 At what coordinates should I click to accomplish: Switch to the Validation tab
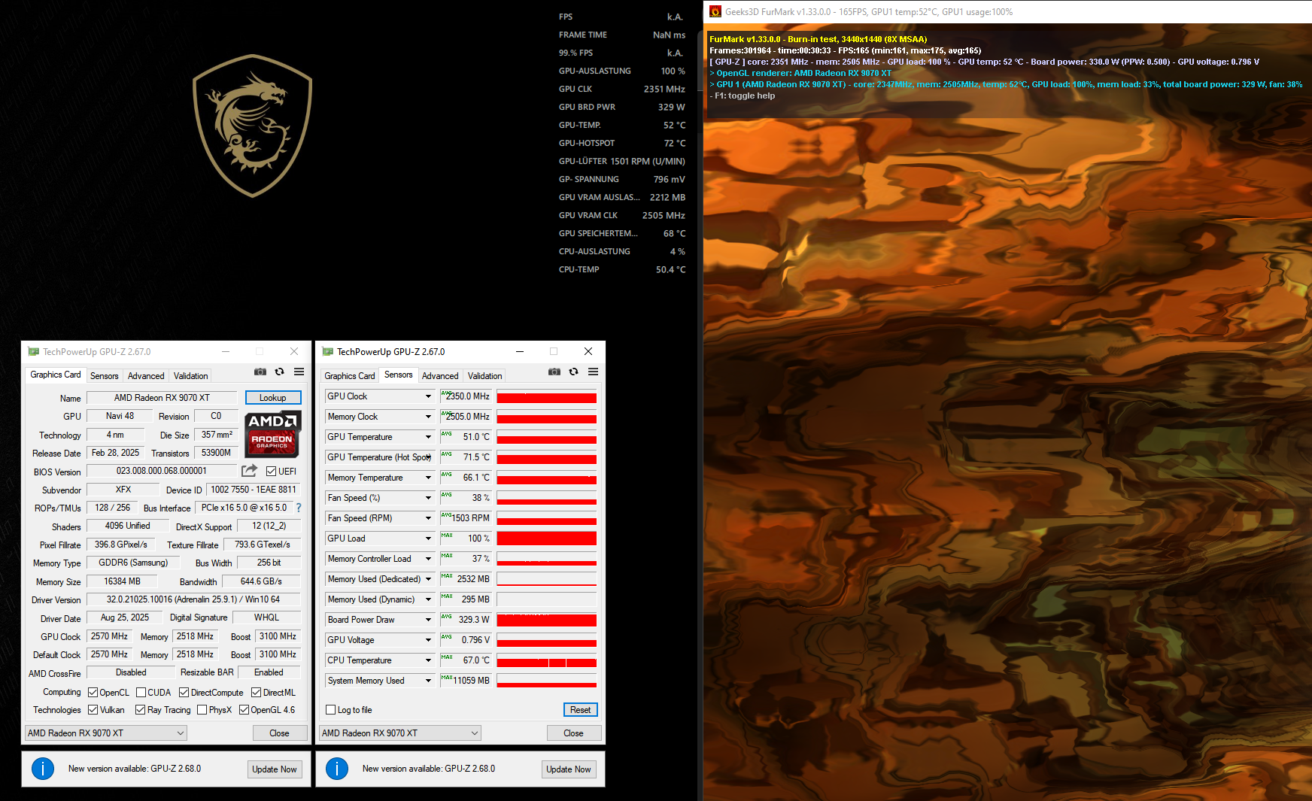pyautogui.click(x=190, y=375)
